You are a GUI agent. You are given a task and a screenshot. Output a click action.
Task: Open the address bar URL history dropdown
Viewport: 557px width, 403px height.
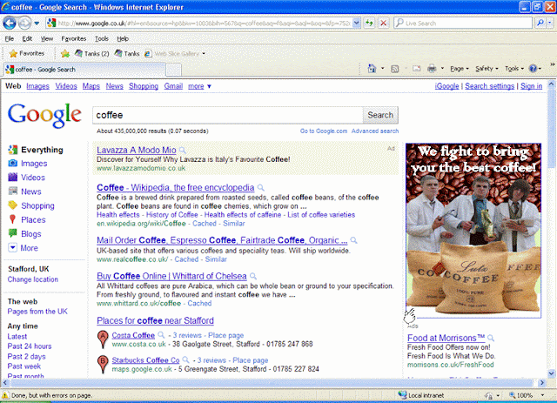click(357, 24)
